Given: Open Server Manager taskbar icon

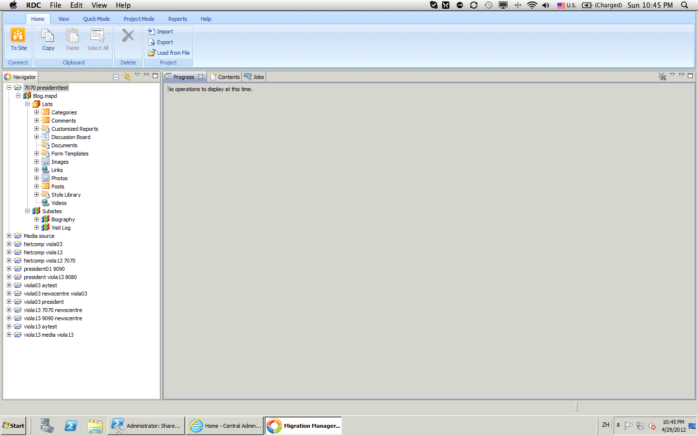Looking at the screenshot, I should [47, 426].
